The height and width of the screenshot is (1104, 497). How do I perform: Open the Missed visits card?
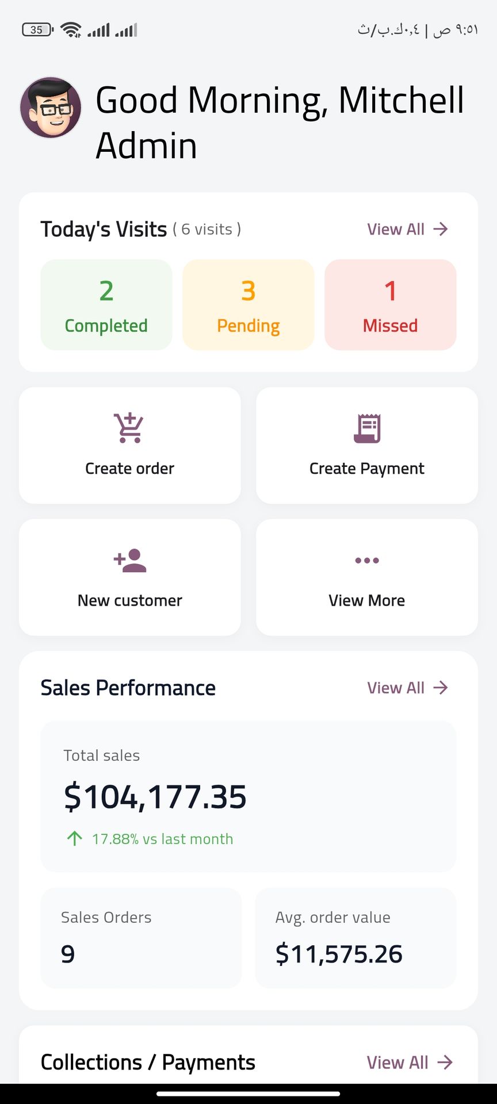click(x=391, y=305)
